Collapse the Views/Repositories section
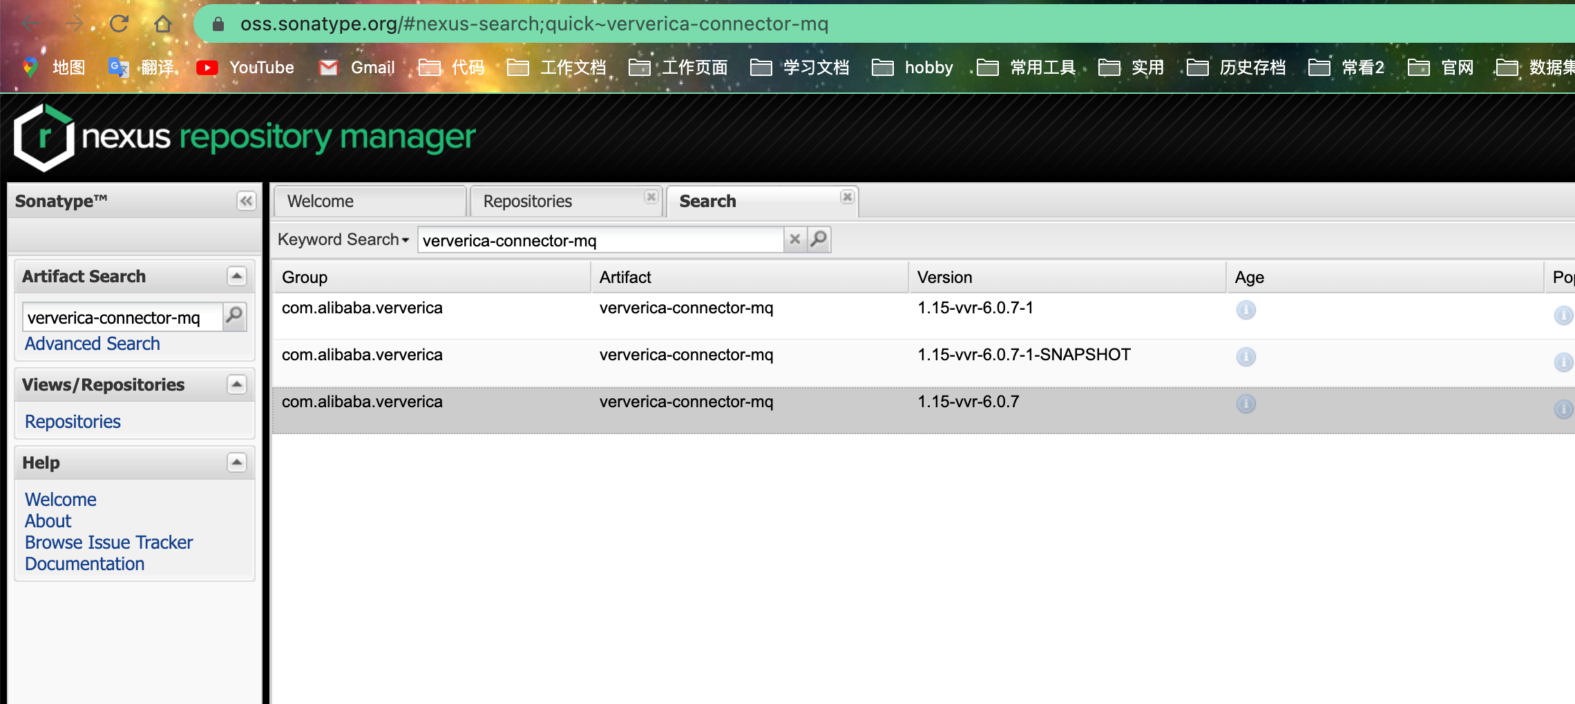Image resolution: width=1575 pixels, height=704 pixels. coord(237,384)
